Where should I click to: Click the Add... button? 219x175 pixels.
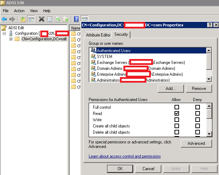tap(171, 89)
